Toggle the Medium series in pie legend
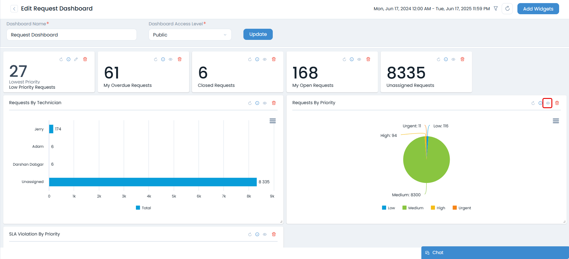Screen dimensions: 569x259 point(413,208)
